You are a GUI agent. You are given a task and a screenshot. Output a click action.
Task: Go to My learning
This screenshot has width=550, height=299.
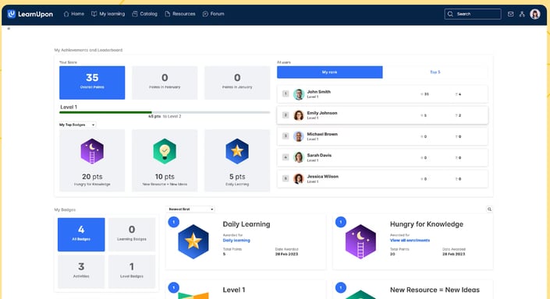108,14
